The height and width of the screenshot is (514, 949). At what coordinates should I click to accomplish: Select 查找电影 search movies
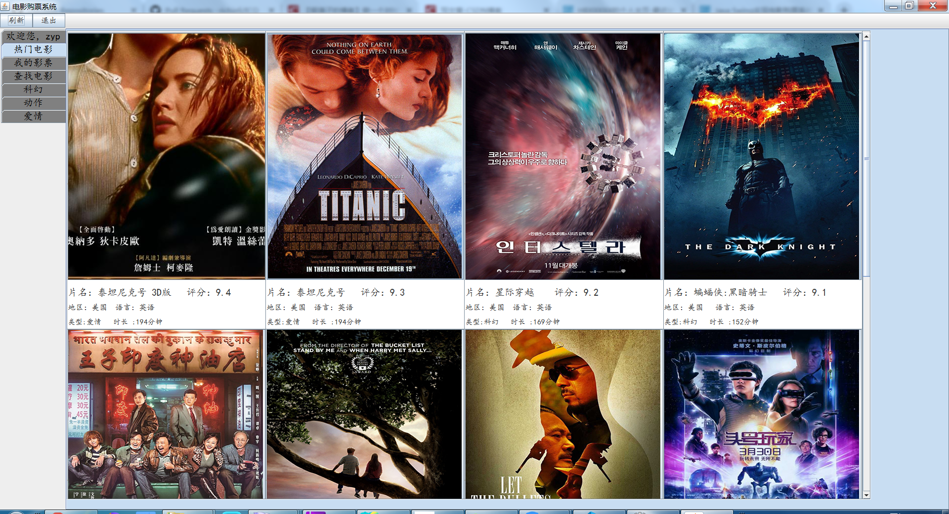(34, 76)
